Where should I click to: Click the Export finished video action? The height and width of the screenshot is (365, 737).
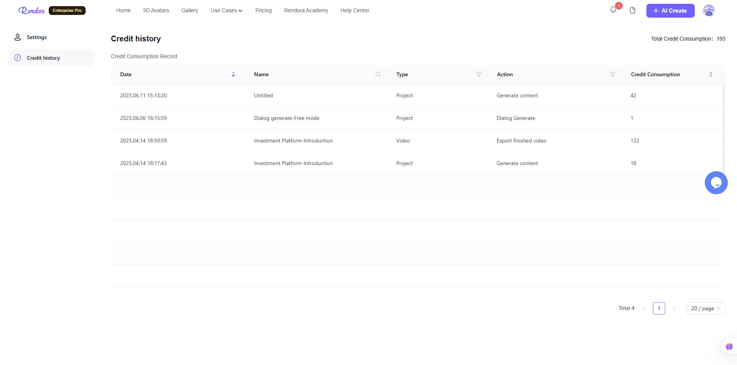521,141
